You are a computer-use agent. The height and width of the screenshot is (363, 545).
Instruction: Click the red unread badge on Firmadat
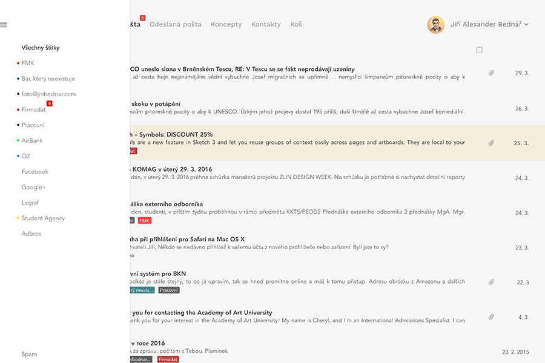[50, 103]
